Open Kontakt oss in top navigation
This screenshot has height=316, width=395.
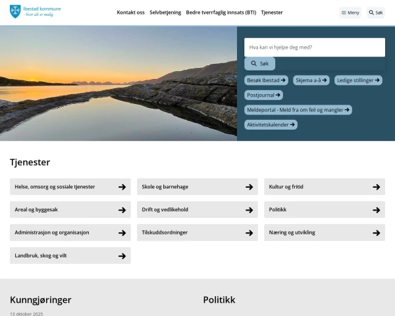pos(130,13)
